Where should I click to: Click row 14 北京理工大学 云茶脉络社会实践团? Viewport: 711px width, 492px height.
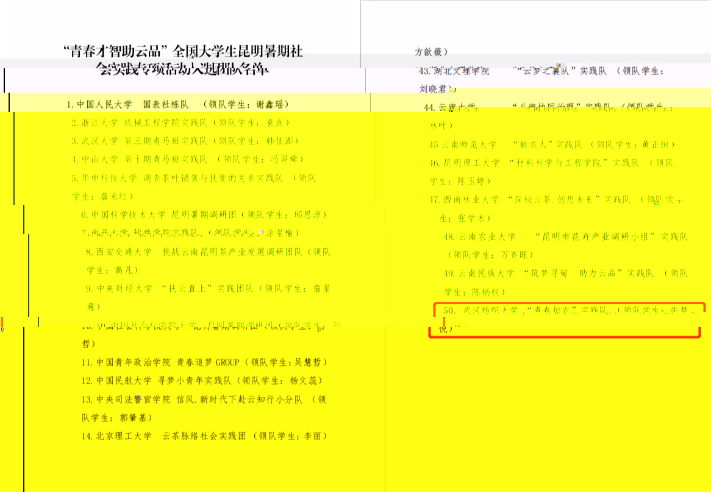coord(204,437)
